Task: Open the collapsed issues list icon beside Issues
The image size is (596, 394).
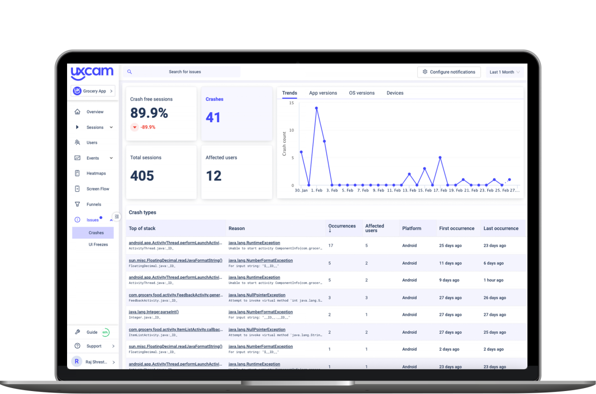Action: pos(116,216)
